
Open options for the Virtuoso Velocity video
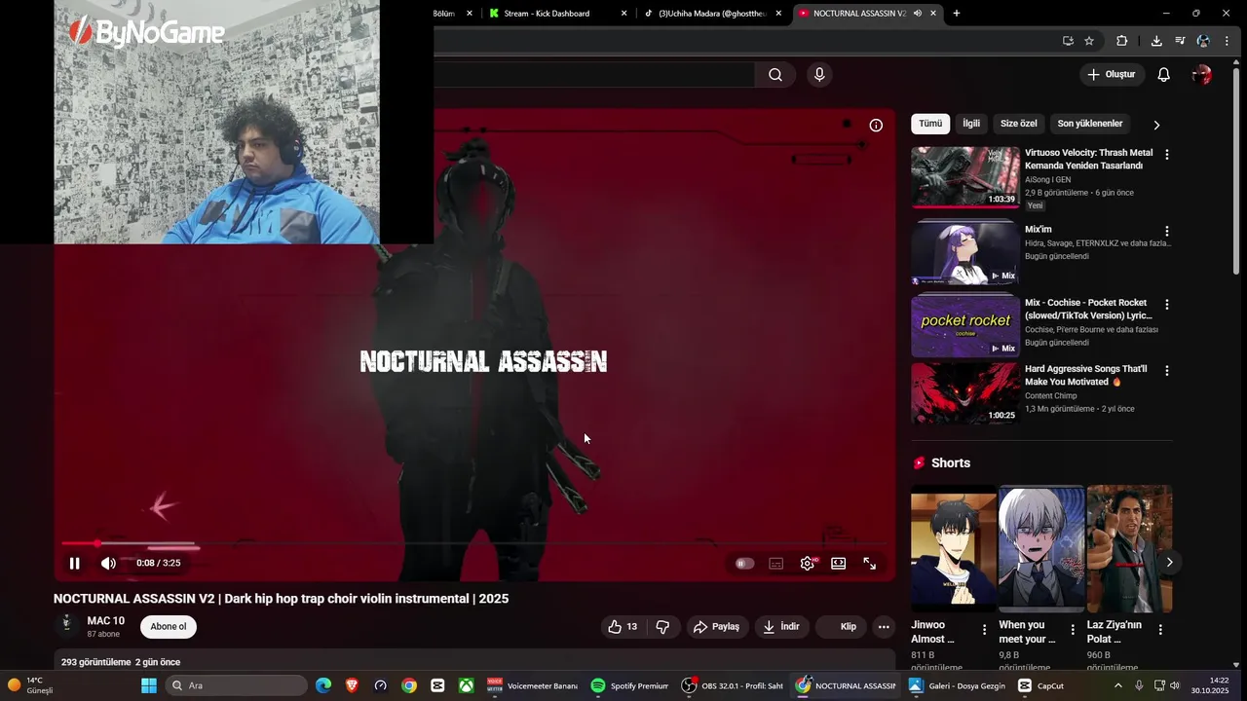pos(1166,155)
